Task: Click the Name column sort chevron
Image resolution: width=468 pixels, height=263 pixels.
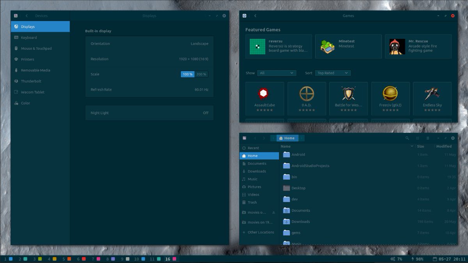Action: (x=412, y=146)
